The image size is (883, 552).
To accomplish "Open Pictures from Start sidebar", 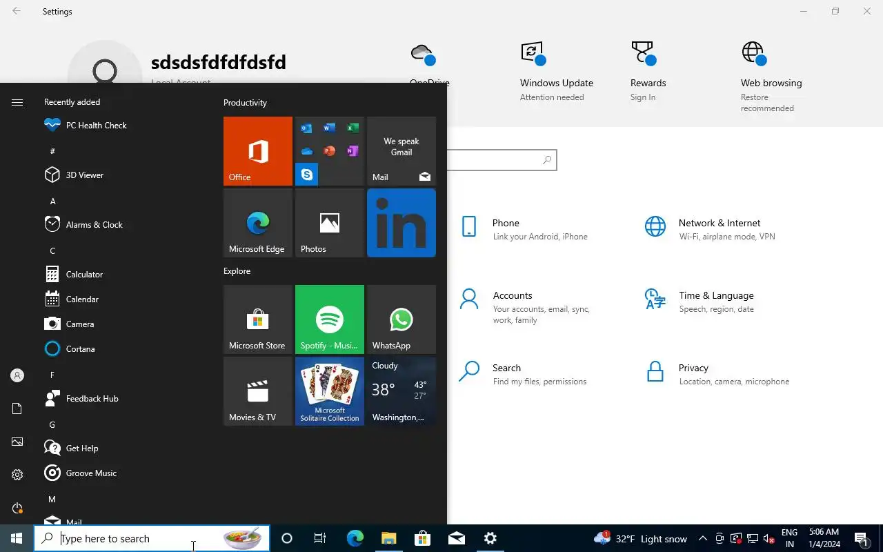I will (x=17, y=442).
